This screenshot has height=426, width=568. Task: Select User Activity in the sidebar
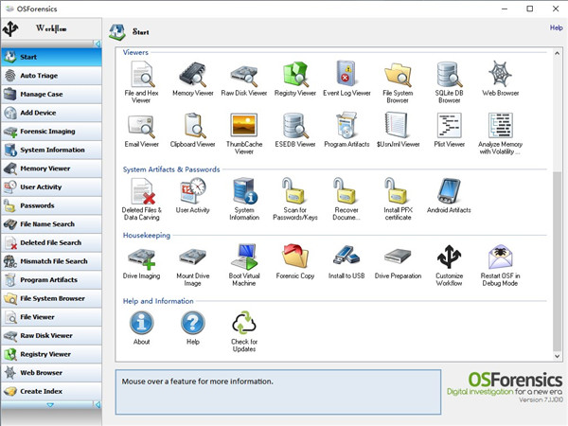tap(51, 186)
